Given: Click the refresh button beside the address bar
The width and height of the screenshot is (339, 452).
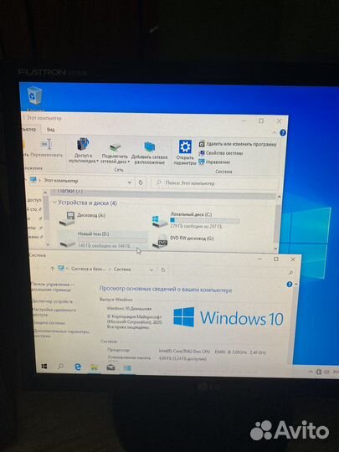Looking at the screenshot, I should coord(141,182).
